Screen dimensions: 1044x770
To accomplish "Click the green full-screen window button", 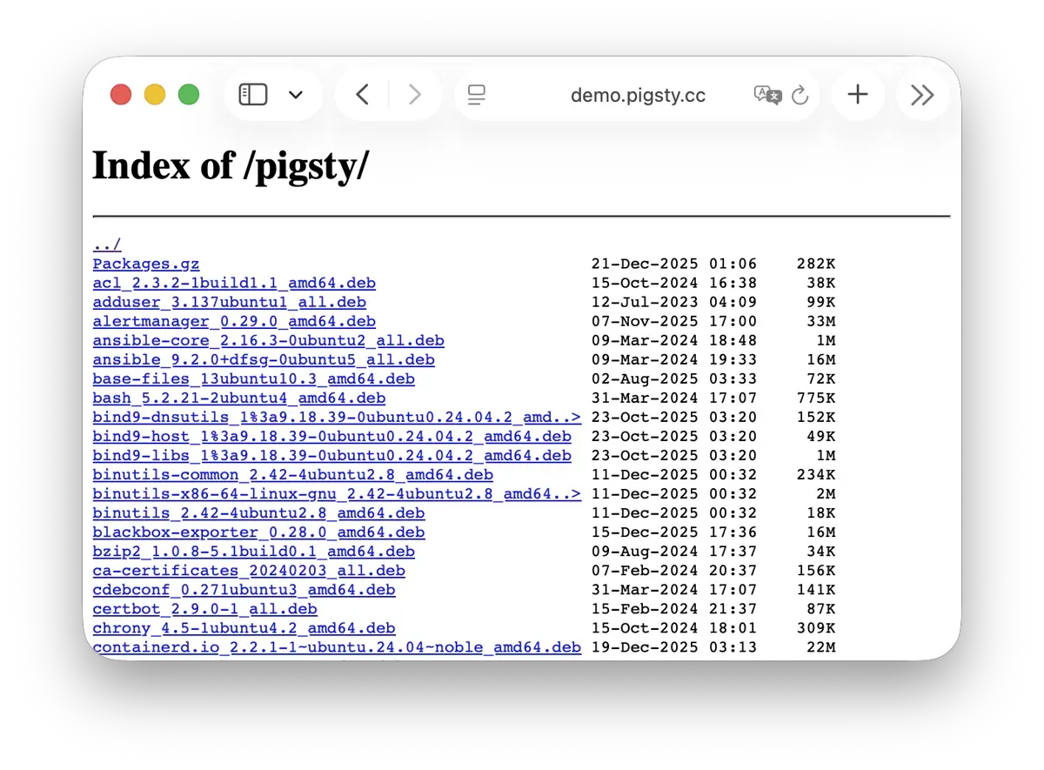I will (x=189, y=95).
